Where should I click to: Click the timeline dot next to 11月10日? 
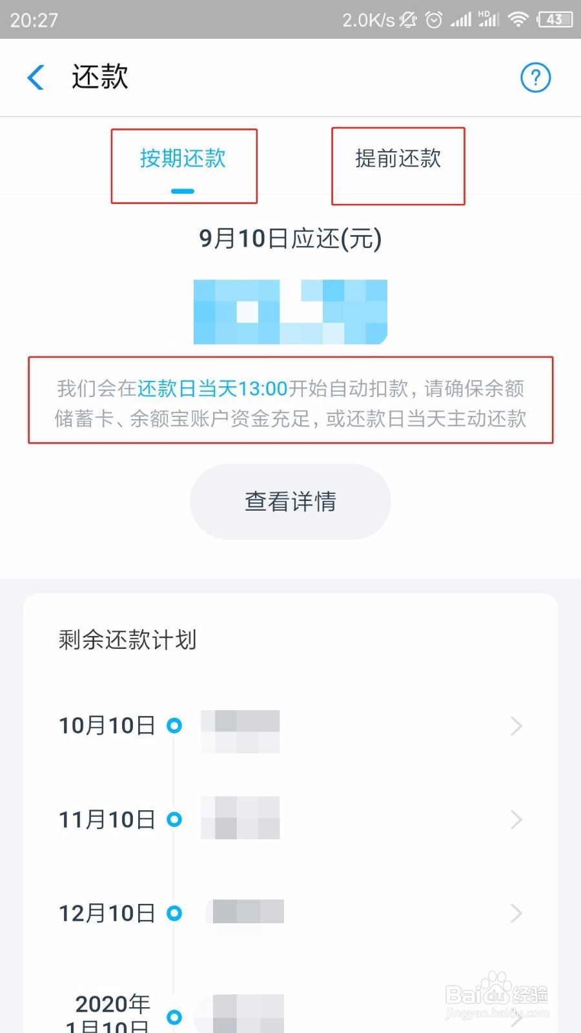[174, 820]
